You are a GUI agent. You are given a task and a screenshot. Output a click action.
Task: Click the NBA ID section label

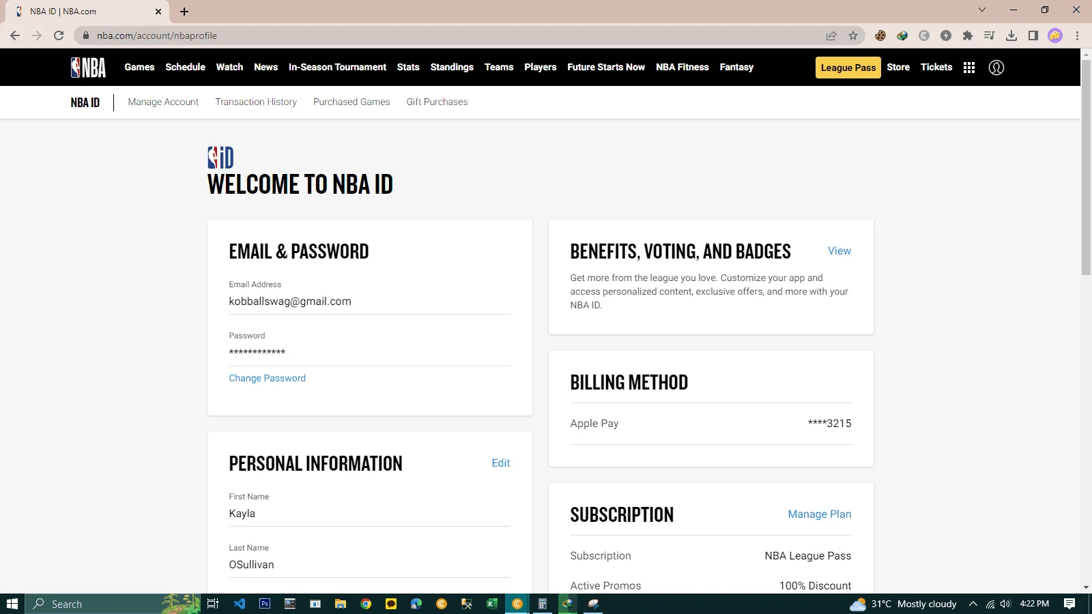(x=85, y=102)
